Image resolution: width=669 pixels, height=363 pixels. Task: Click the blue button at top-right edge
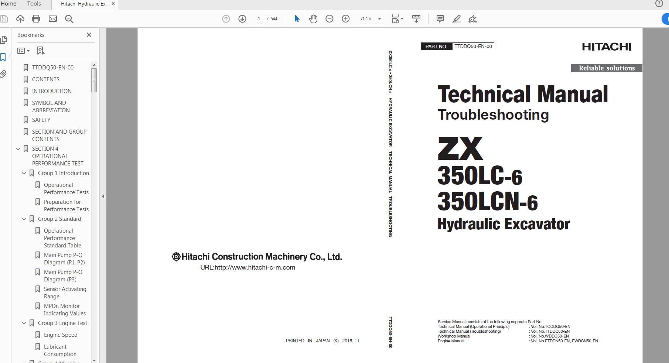coord(665,19)
